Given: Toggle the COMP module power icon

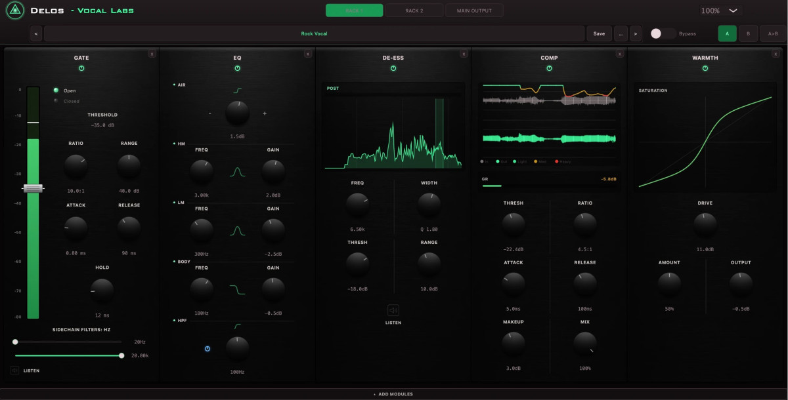Looking at the screenshot, I should tap(549, 68).
